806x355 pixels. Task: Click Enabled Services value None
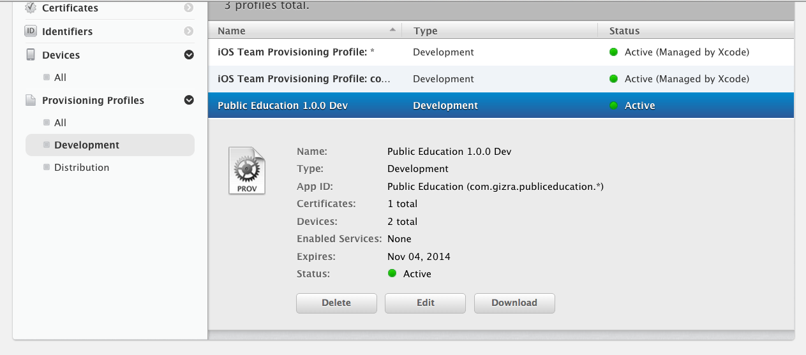399,239
